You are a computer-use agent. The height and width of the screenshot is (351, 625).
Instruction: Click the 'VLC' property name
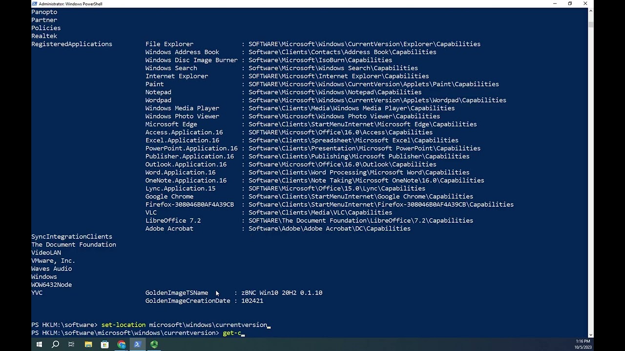tap(151, 213)
